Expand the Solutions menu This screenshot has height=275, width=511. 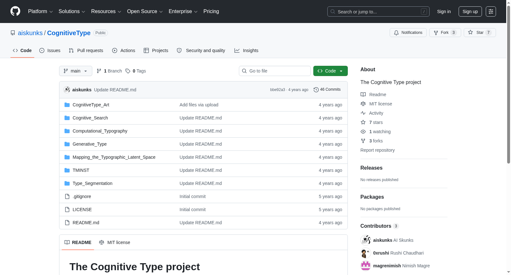coord(72,11)
